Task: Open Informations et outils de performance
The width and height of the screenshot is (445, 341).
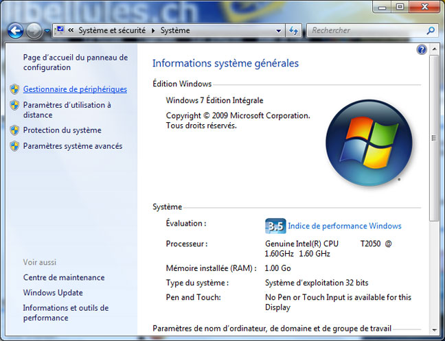Action: coord(66,313)
